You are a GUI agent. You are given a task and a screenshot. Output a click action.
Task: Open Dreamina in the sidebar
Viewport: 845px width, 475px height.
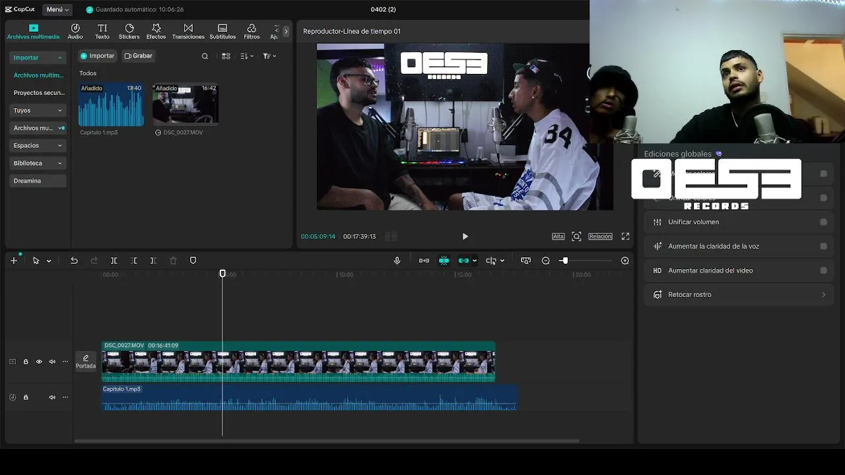(x=38, y=181)
